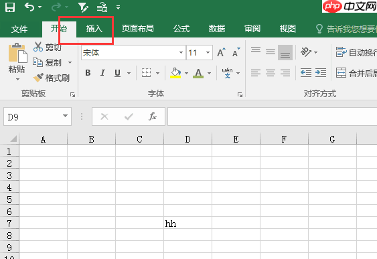Select middle align icon
The width and height of the screenshot is (377, 259).
point(271,52)
